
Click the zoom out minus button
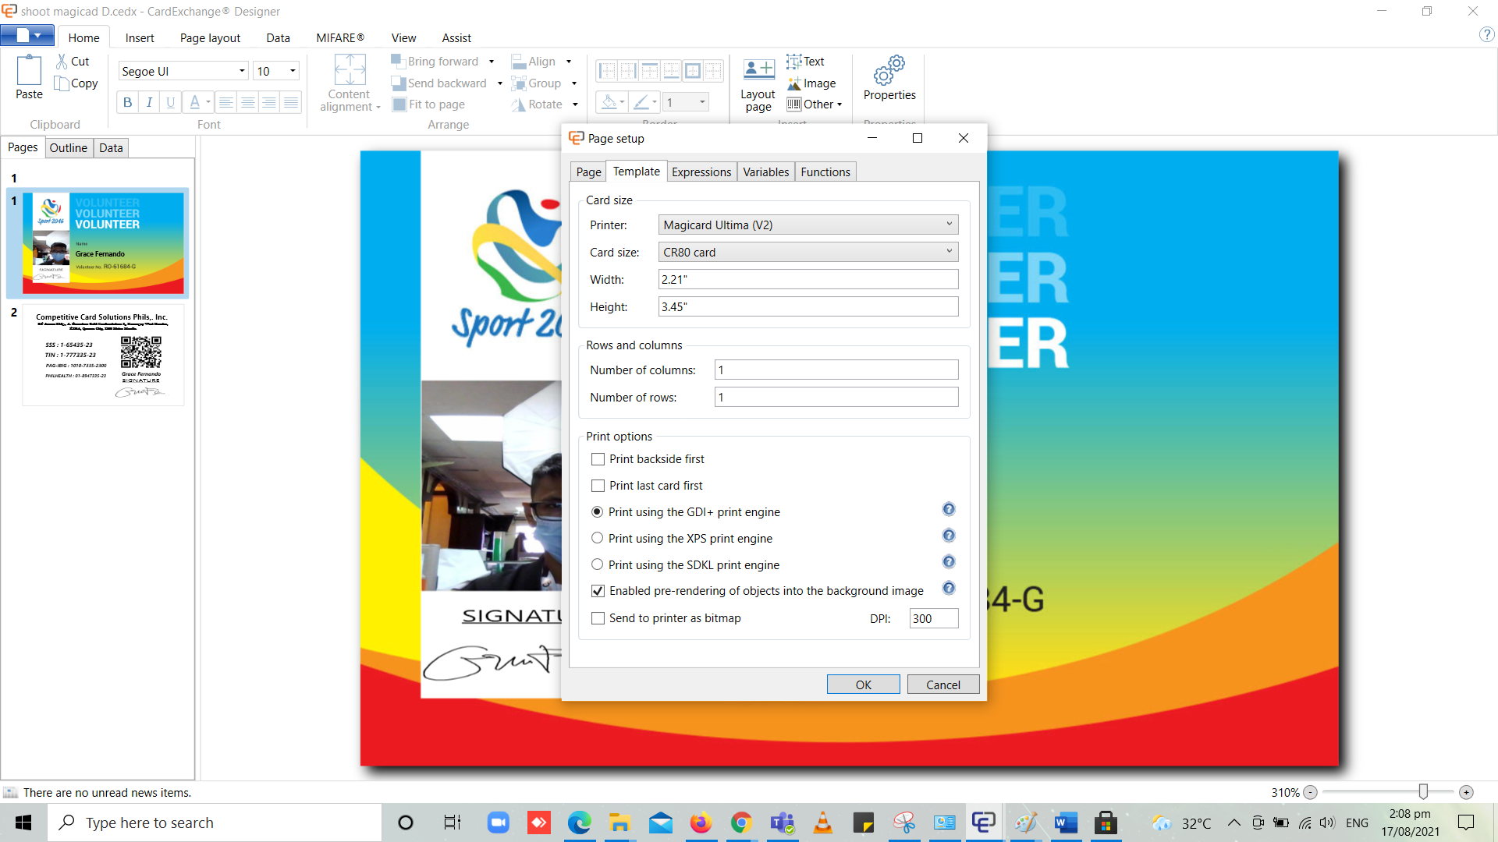tap(1311, 792)
